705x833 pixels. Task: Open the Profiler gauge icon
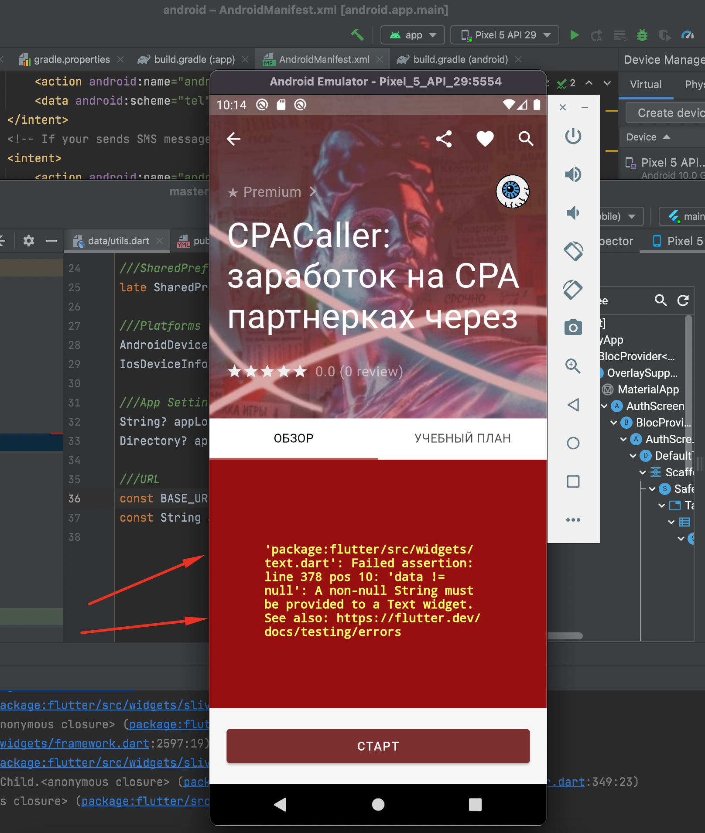tap(688, 35)
